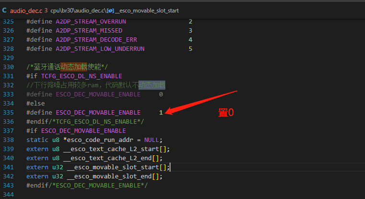Click u32 type on line 342

pyautogui.click(x=58, y=176)
